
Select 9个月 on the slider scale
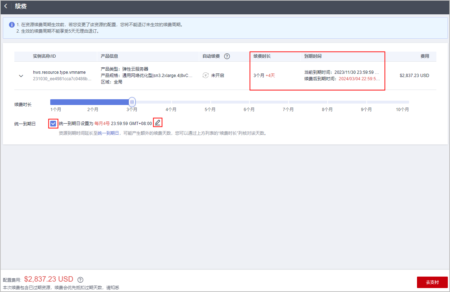tap(366, 109)
